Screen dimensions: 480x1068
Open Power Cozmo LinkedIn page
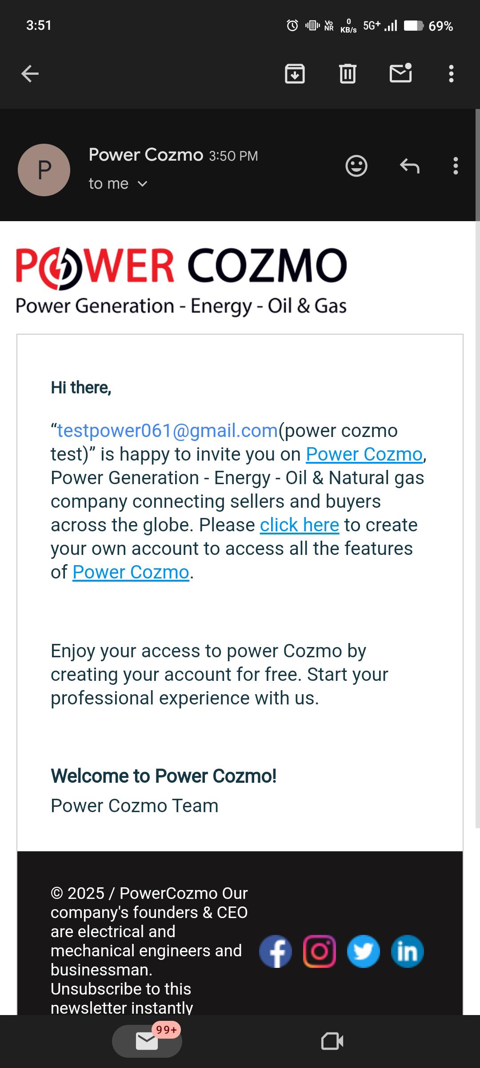pyautogui.click(x=407, y=951)
